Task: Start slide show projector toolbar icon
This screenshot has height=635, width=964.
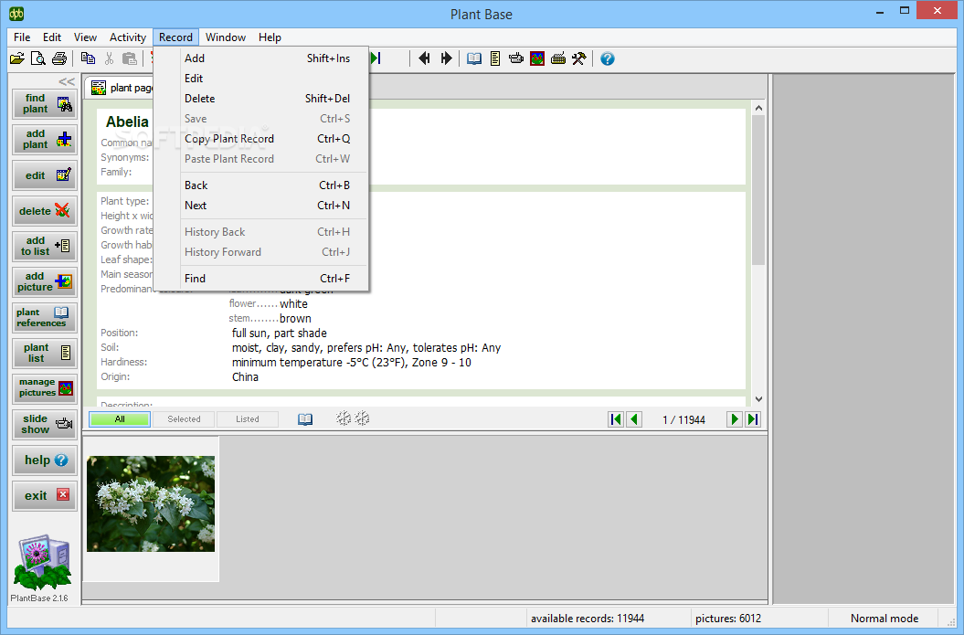Action: pyautogui.click(x=516, y=58)
